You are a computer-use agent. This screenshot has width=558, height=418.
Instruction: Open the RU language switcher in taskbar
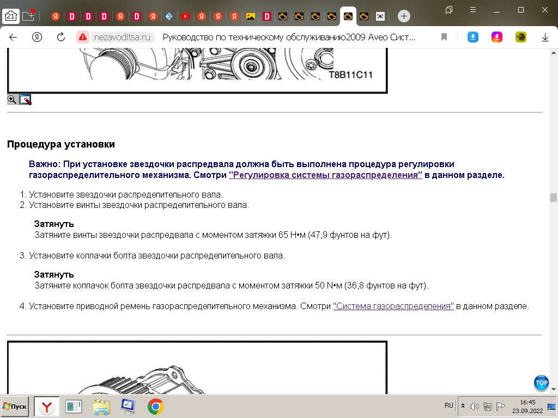[448, 405]
